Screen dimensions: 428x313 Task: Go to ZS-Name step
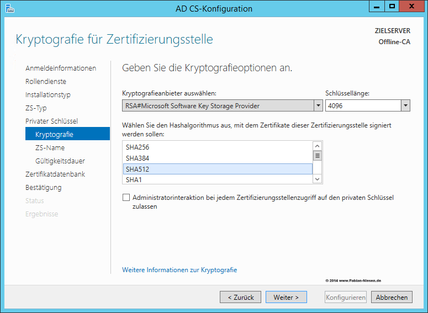[50, 147]
